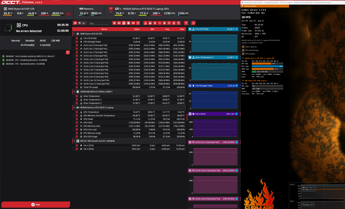The height and width of the screenshot is (209, 345).
Task: Toggle GPU graphs checkbox in FurMark
Action: (243, 54)
